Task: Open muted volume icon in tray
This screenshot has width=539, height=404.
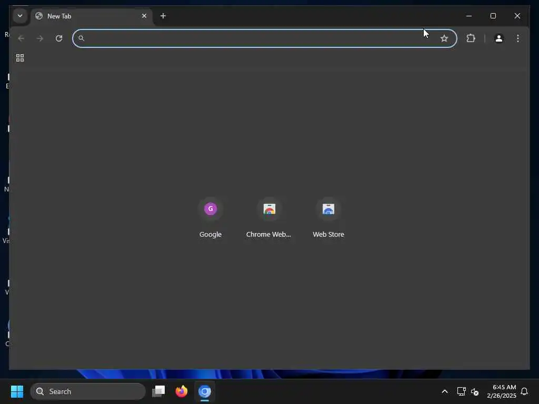Action: [x=475, y=391]
